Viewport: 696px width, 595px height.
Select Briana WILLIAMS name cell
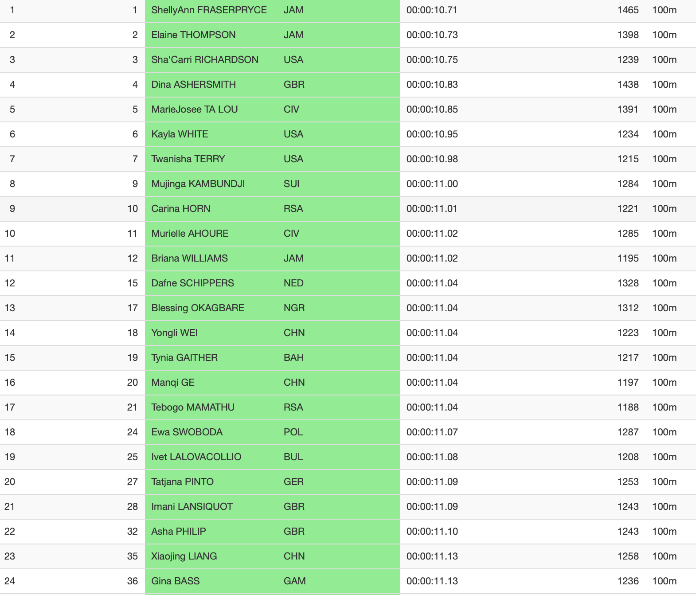pos(189,258)
